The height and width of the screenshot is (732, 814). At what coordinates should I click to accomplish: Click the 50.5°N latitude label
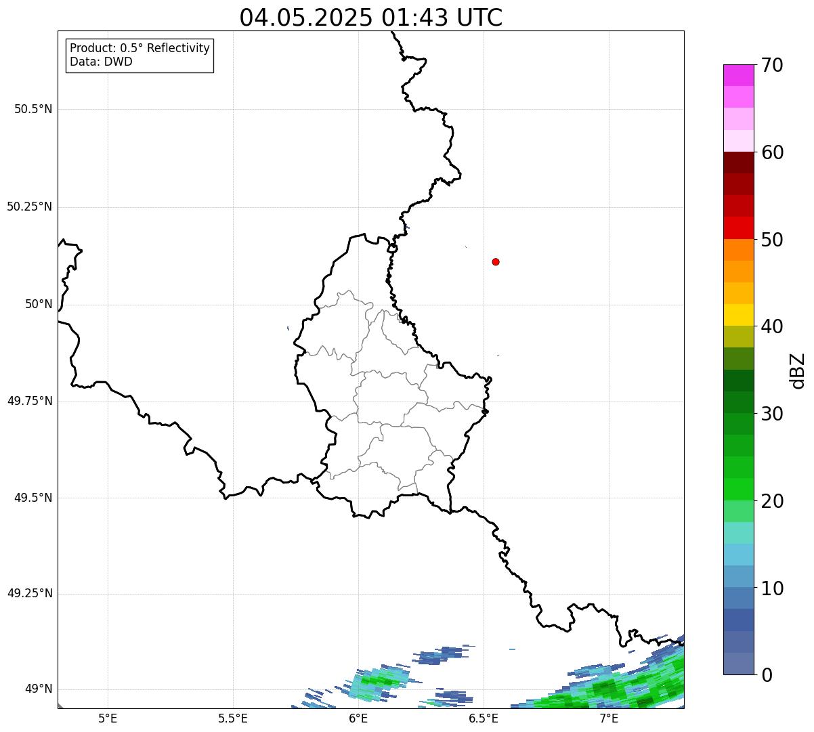(x=33, y=109)
